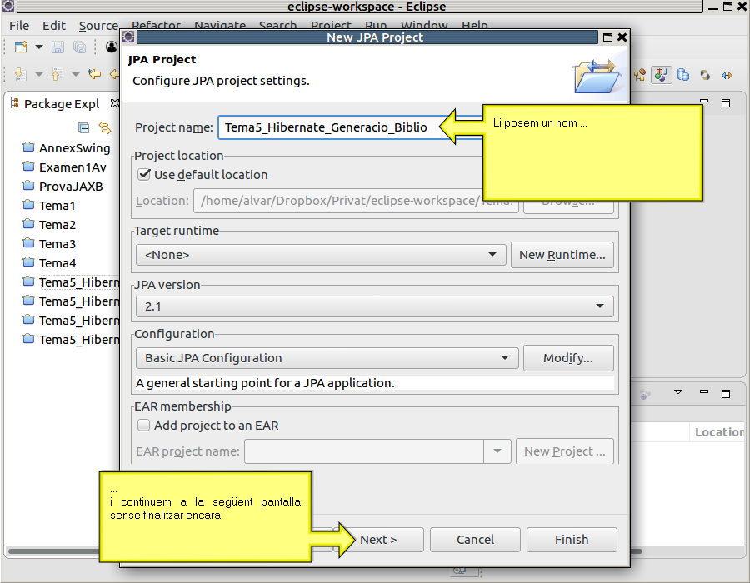Click the Next Annotation icon
The width and height of the screenshot is (750, 583).
coord(20,74)
